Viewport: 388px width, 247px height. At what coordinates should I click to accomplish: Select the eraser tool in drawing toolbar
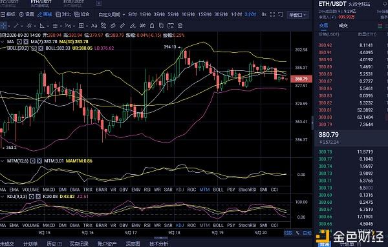point(133,26)
